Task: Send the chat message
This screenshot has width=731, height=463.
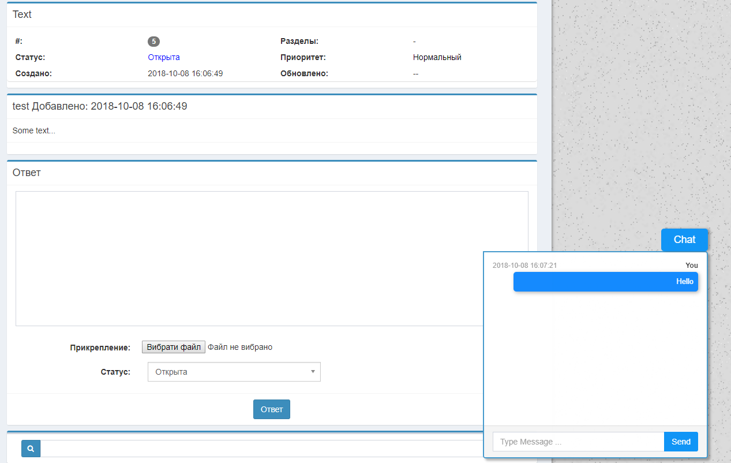Action: point(681,442)
